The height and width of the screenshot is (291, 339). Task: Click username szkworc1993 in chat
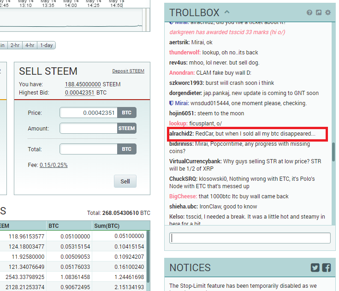(x=186, y=83)
